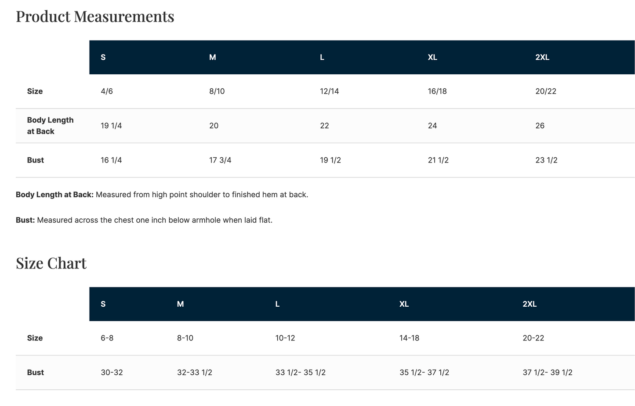Click the Size Chart heading
635x406 pixels.
pos(51,263)
